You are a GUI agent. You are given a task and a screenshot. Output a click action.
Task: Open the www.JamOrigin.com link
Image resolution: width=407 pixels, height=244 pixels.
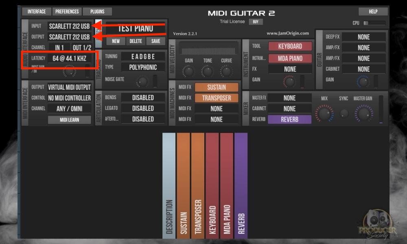click(288, 33)
